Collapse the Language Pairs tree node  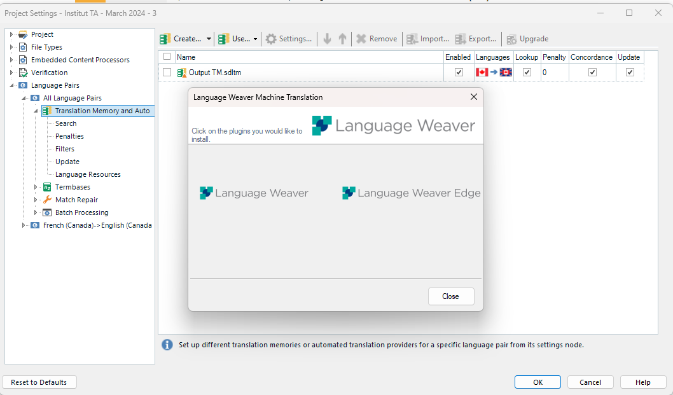pyautogui.click(x=11, y=85)
